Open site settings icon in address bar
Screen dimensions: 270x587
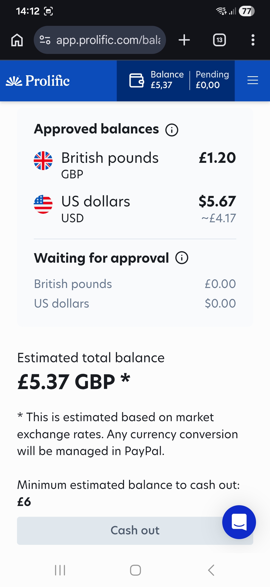[x=45, y=40]
